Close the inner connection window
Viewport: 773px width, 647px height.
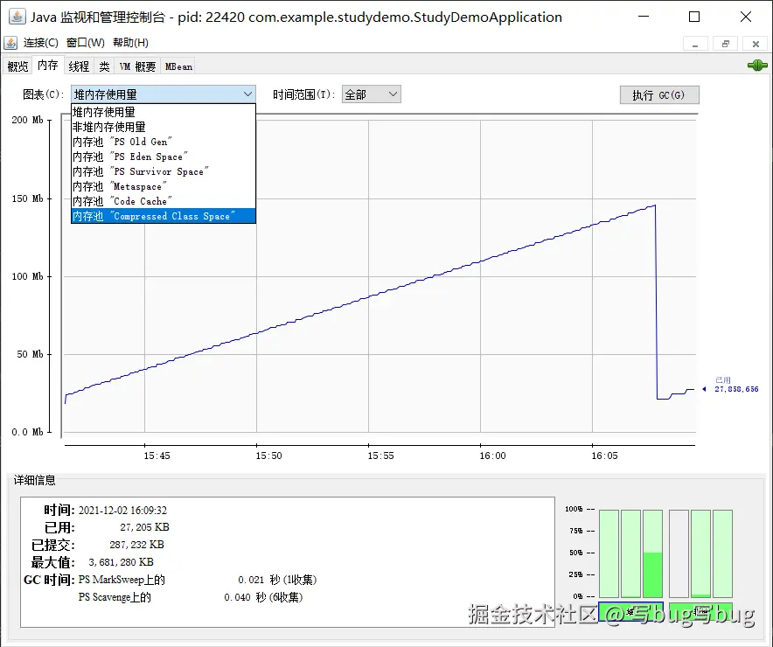click(x=756, y=44)
